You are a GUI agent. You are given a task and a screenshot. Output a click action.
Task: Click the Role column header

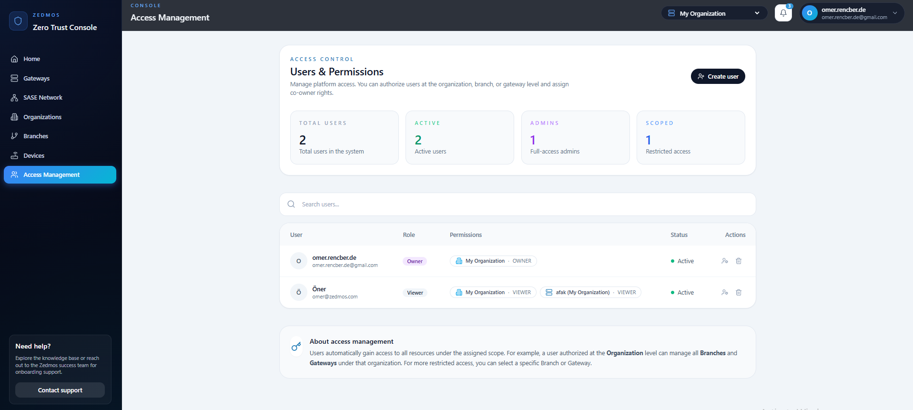coord(408,235)
